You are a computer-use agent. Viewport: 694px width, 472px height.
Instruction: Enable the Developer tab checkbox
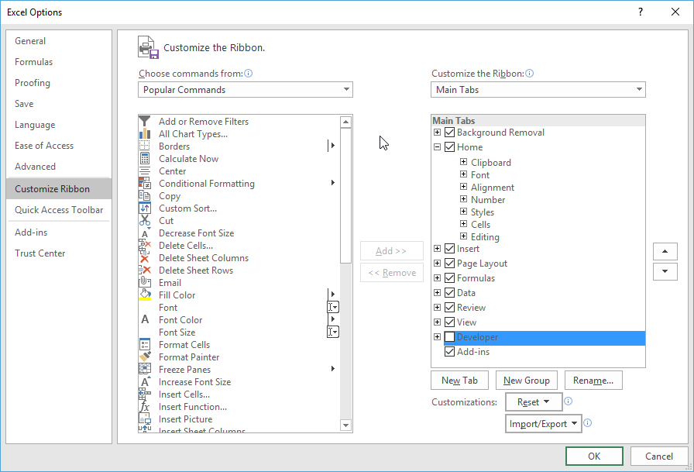pos(449,337)
